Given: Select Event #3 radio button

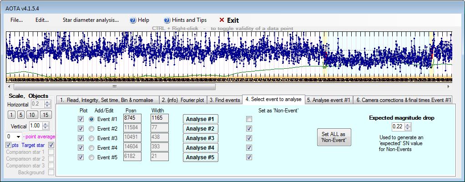Looking at the screenshot, I should point(91,138).
